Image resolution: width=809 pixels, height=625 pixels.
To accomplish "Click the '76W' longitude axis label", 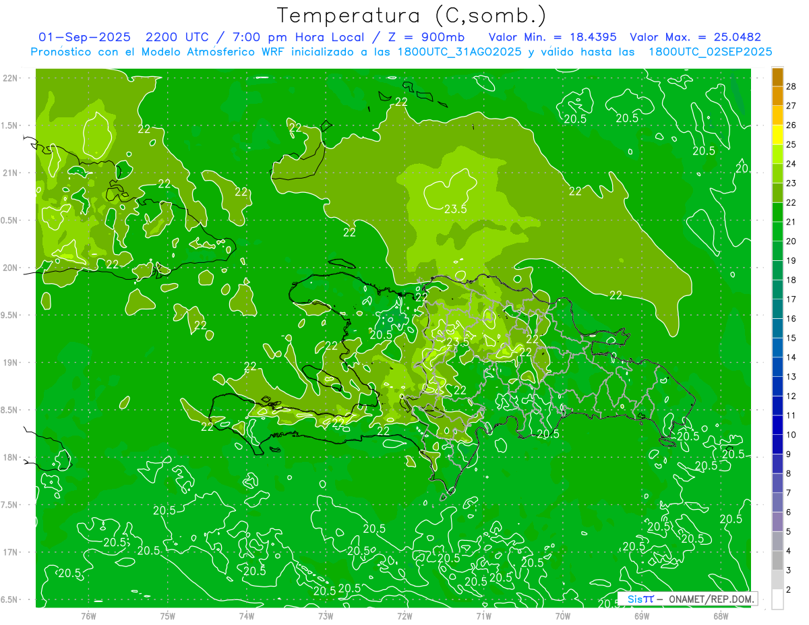I will click(88, 616).
